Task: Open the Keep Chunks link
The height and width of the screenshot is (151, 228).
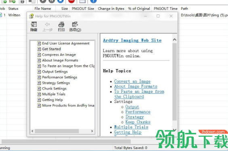Action: (x=138, y=122)
